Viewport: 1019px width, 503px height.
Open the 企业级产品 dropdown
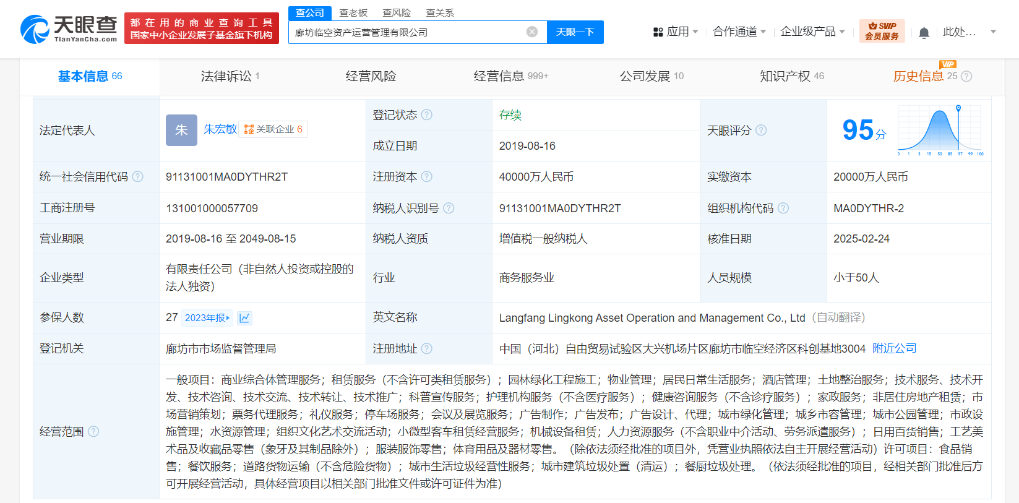click(x=812, y=32)
